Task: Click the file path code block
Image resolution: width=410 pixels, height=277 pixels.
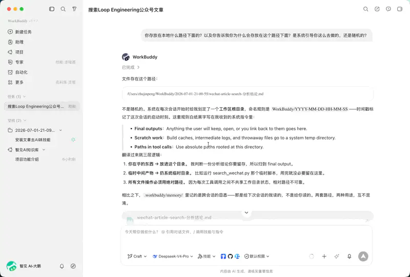Action: click(248, 94)
